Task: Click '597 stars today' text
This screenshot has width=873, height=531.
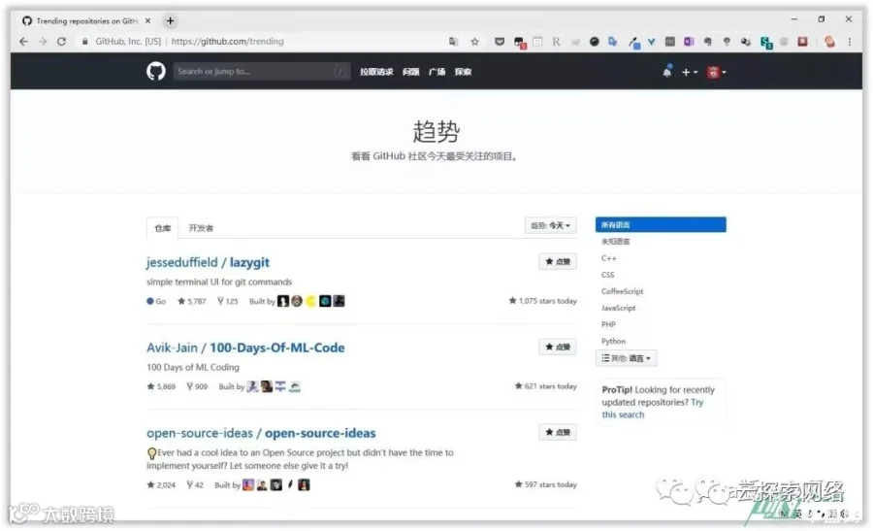Action: click(545, 484)
